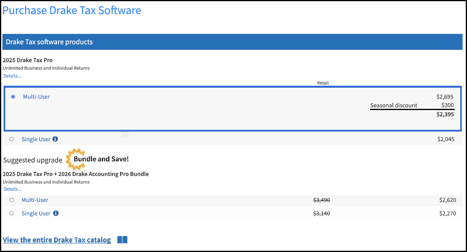
Task: Click the struck-through $3,490 price
Action: 322,200
